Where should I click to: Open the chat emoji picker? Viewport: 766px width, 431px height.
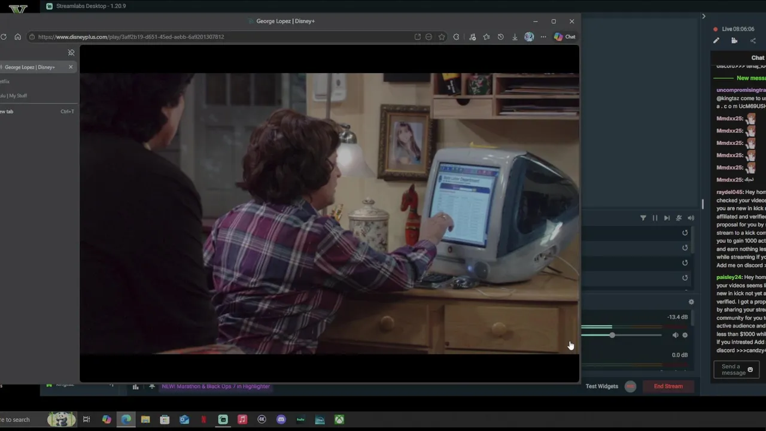point(750,370)
